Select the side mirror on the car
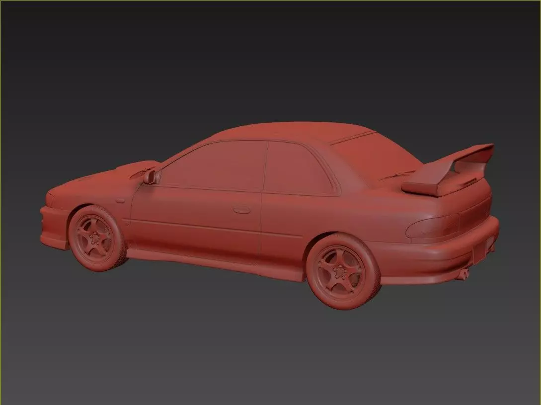Screen dimensions: 541x405 151,177
